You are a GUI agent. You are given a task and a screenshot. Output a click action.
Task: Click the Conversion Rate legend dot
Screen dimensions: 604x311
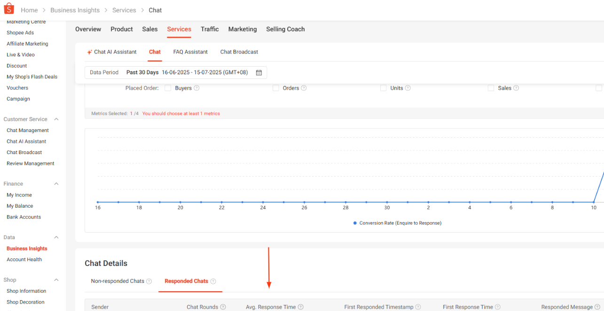coord(355,223)
